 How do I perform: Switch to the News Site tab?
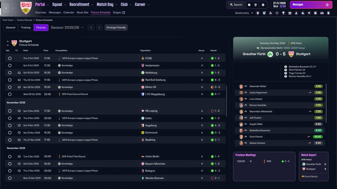83,12
